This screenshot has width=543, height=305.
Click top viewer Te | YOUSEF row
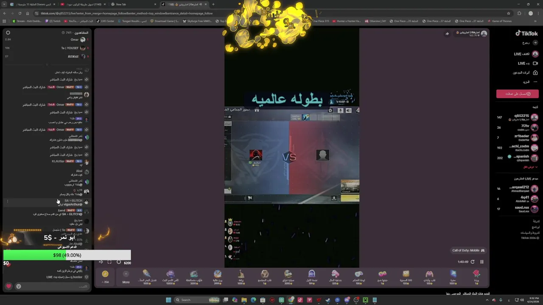[x=47, y=48]
